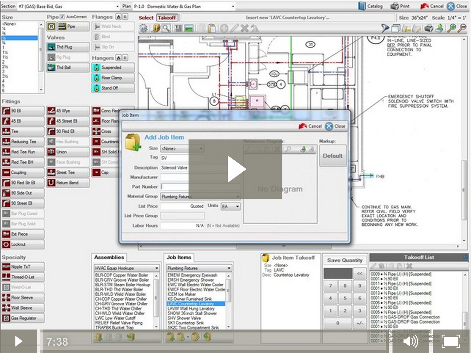Click the zoom in magnifier with plus
471x353 pixels.
[452, 28]
